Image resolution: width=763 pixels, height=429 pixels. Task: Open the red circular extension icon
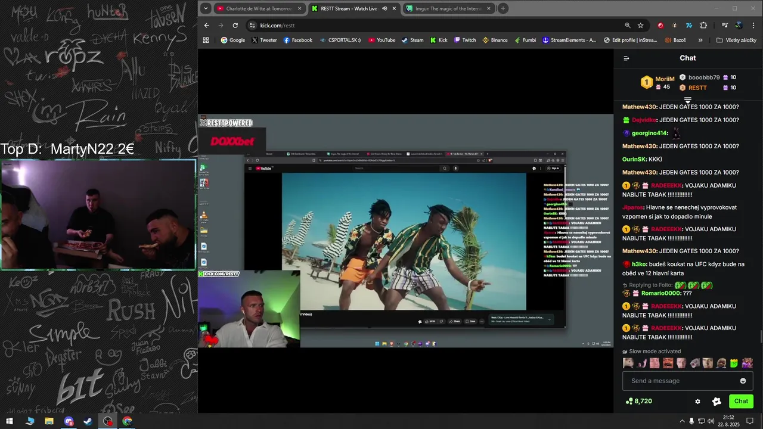pyautogui.click(x=660, y=26)
